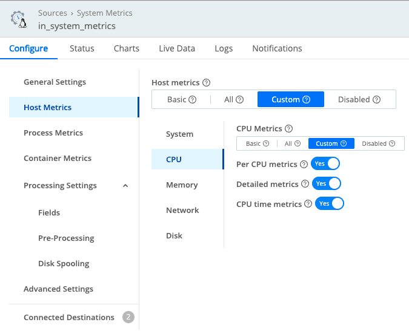This screenshot has height=331, width=409.
Task: Navigate to Sources breadcrumb link
Action: (53, 13)
